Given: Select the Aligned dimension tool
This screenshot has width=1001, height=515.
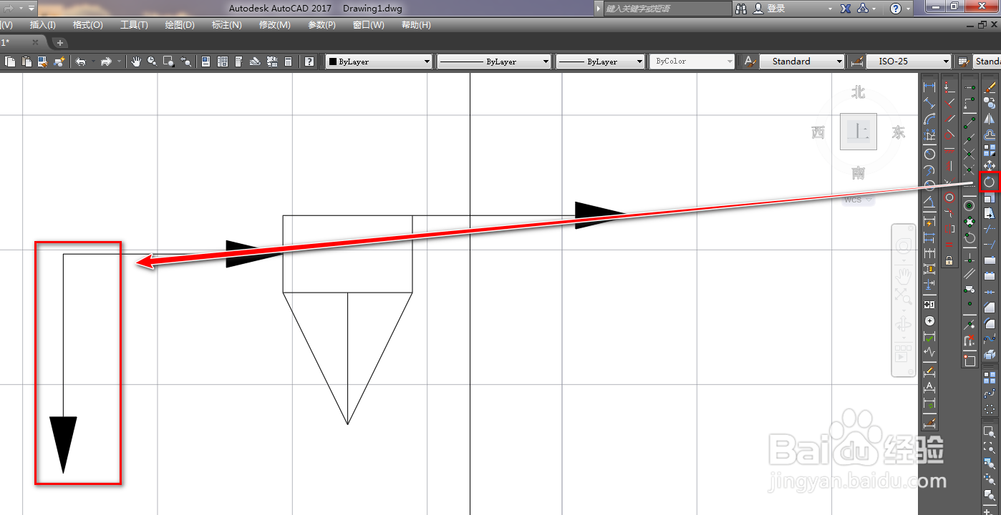Looking at the screenshot, I should [930, 102].
